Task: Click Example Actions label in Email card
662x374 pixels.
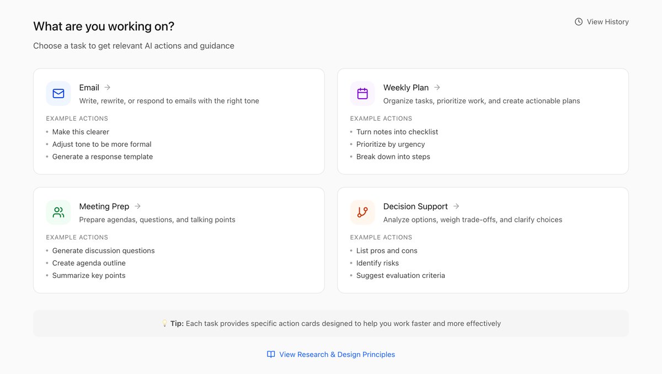Action: pos(77,119)
